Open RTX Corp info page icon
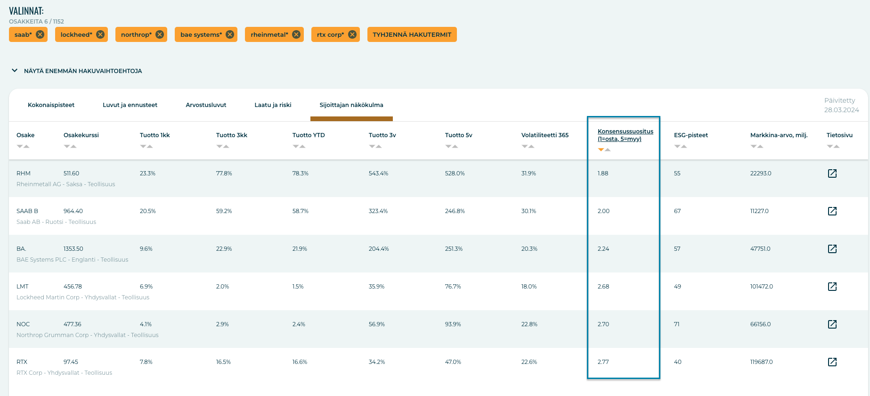870x396 pixels. tap(832, 362)
